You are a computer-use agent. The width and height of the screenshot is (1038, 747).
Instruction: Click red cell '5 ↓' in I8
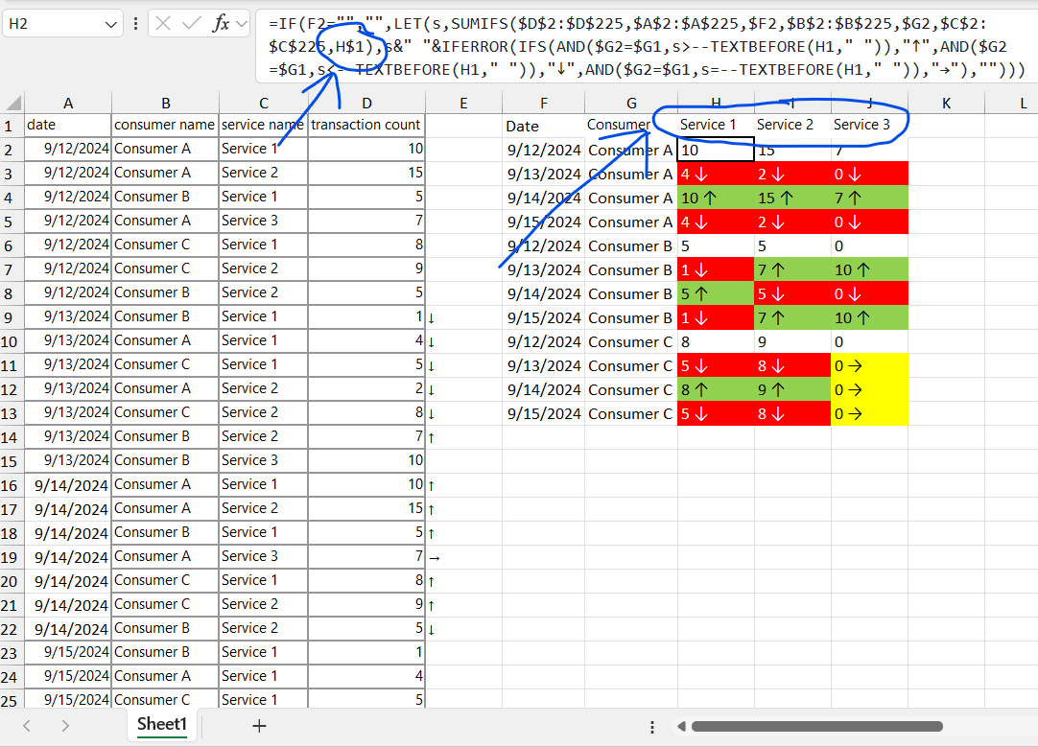792,293
